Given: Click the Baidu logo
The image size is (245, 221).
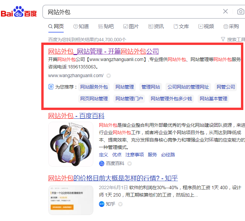Looking at the screenshot, I should pos(19,12).
